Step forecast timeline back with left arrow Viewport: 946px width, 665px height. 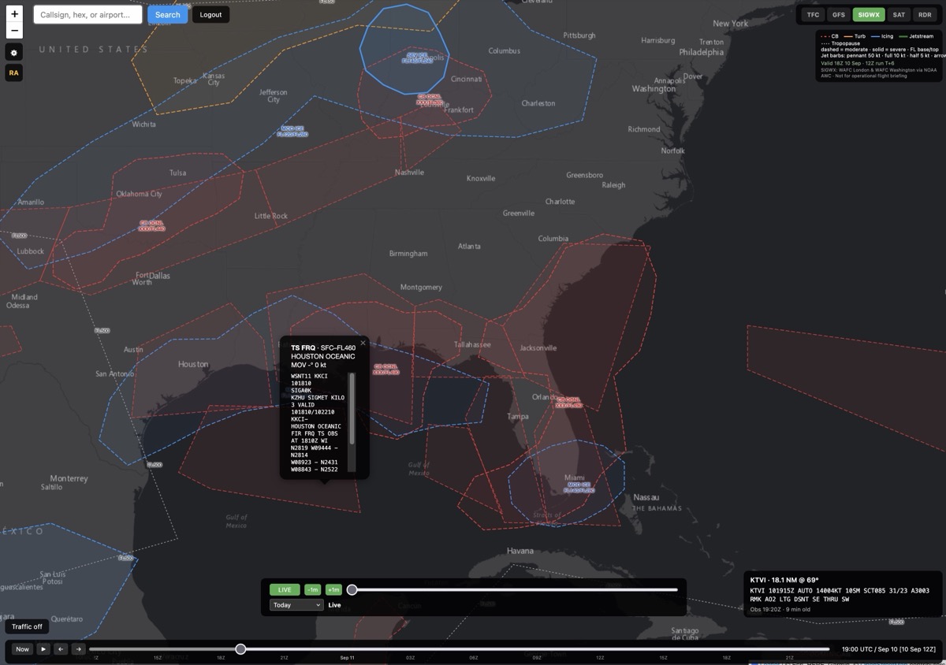click(61, 649)
